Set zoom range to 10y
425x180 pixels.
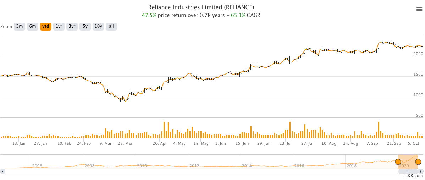click(98, 26)
